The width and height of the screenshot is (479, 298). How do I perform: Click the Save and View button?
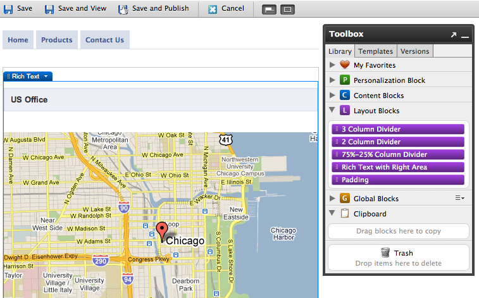pyautogui.click(x=75, y=9)
